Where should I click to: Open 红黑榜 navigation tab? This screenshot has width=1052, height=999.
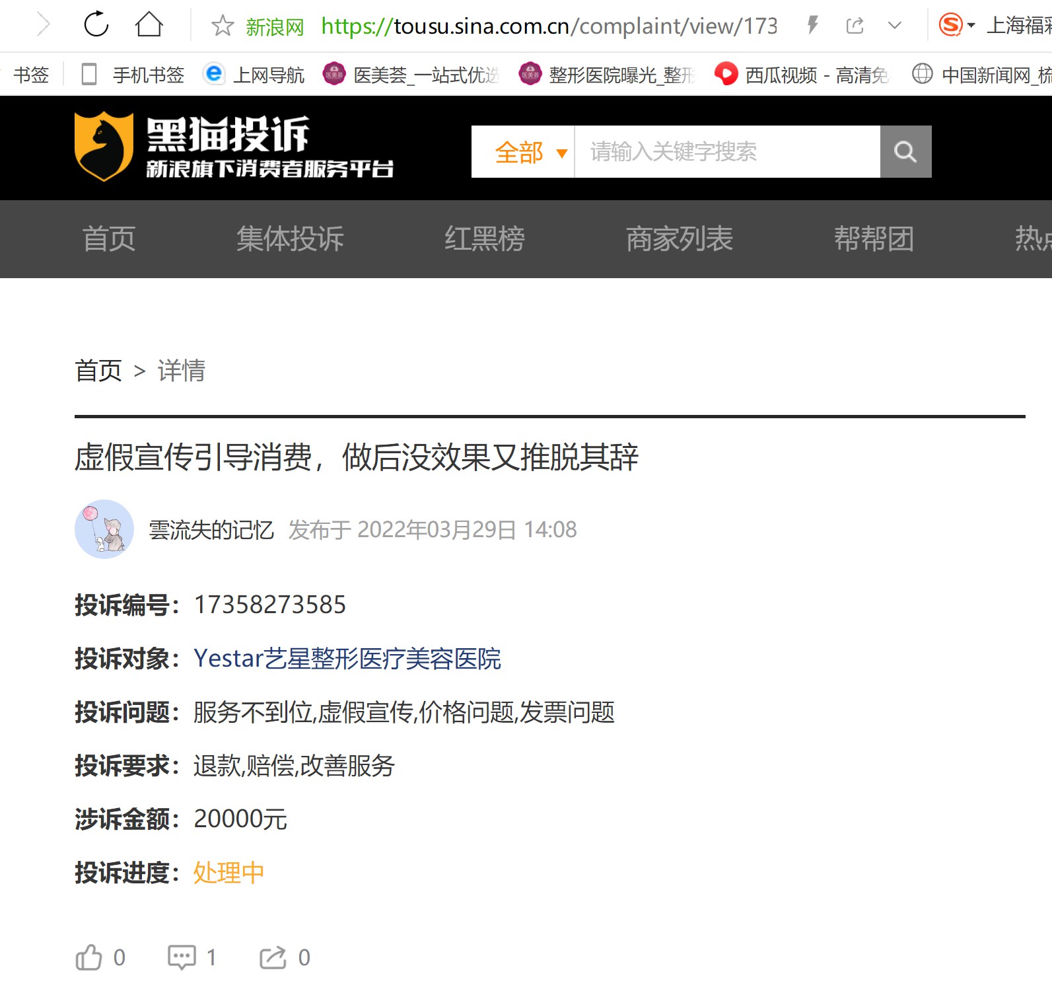pos(484,239)
